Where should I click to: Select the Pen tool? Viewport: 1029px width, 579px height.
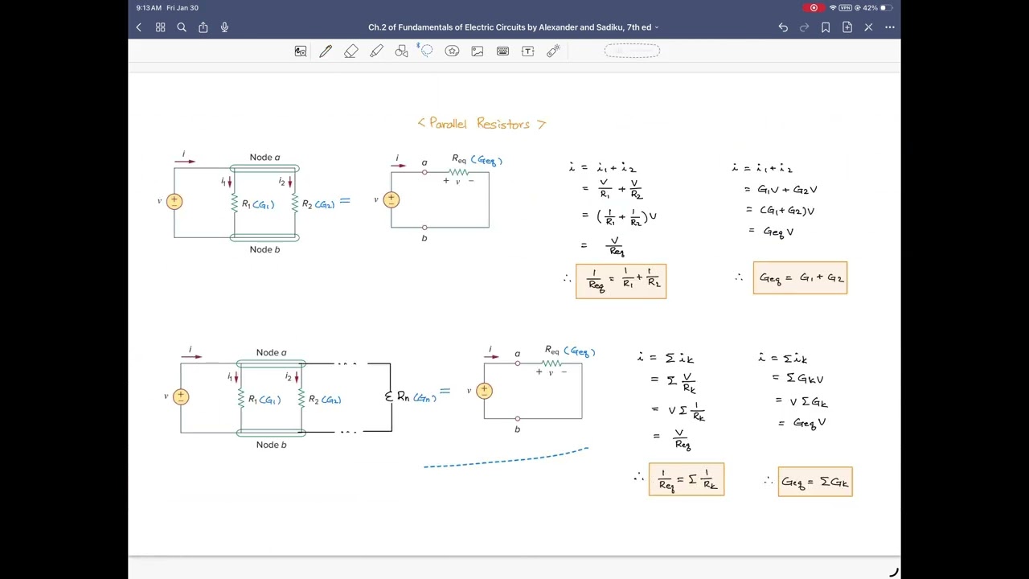[x=326, y=51]
